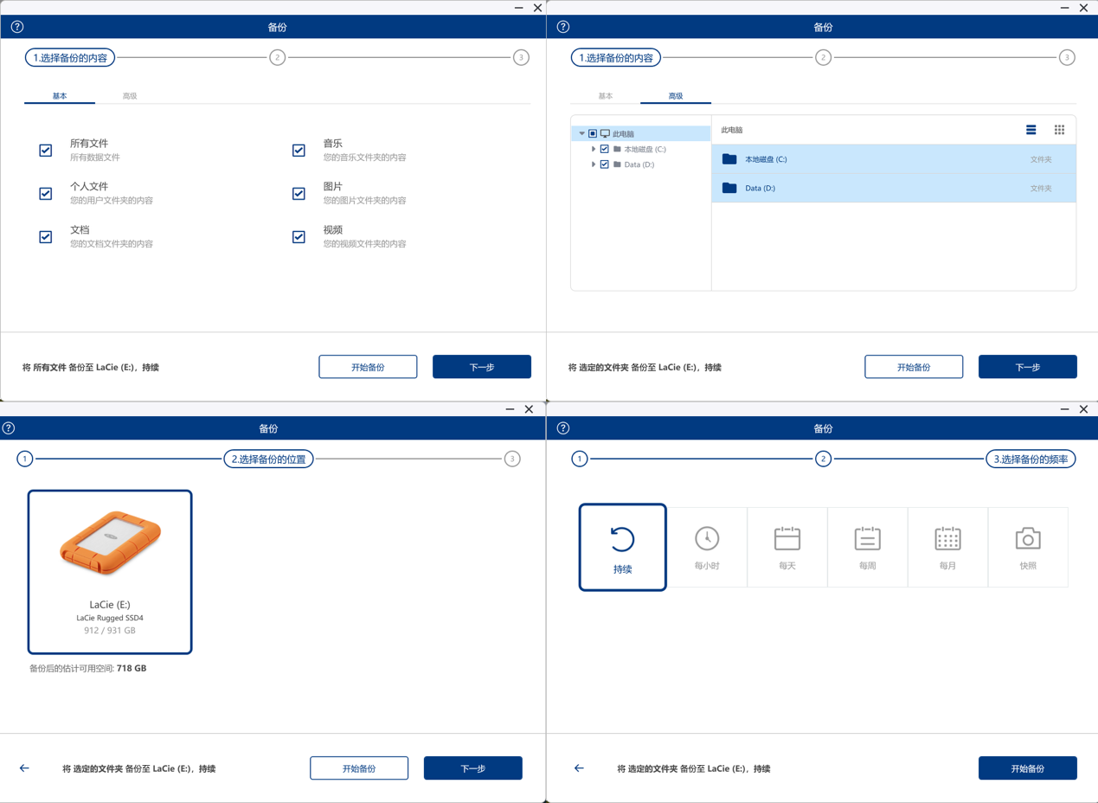Image resolution: width=1098 pixels, height=803 pixels.
Task: Uncheck the 所有文件 checkbox
Action: point(46,151)
